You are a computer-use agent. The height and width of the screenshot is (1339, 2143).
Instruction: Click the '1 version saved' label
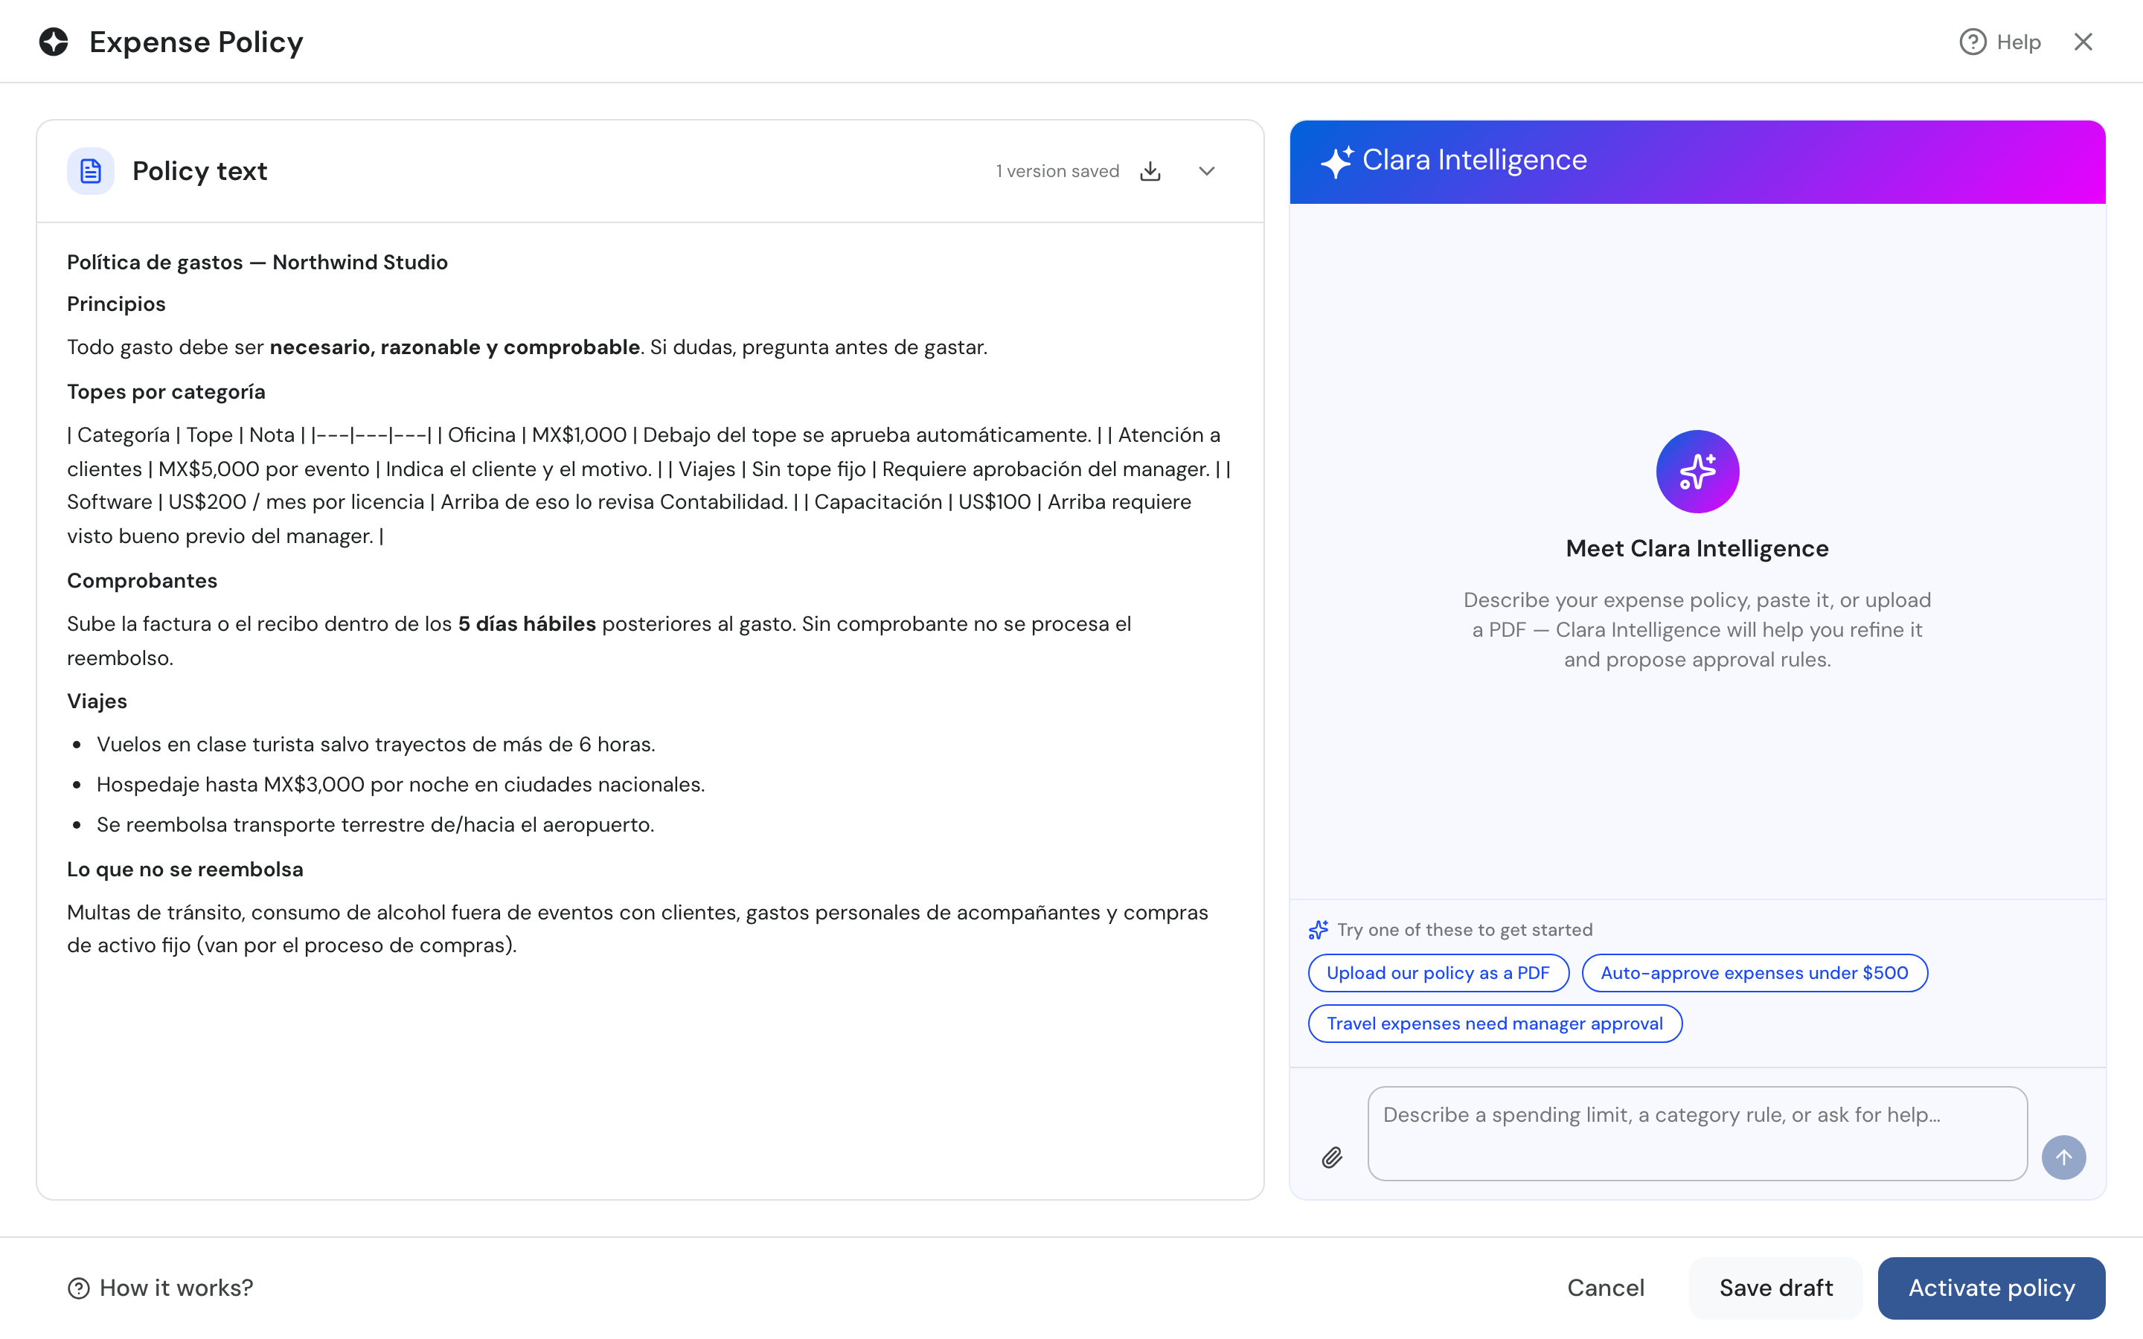click(1057, 171)
